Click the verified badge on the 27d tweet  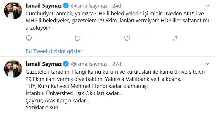66,64
